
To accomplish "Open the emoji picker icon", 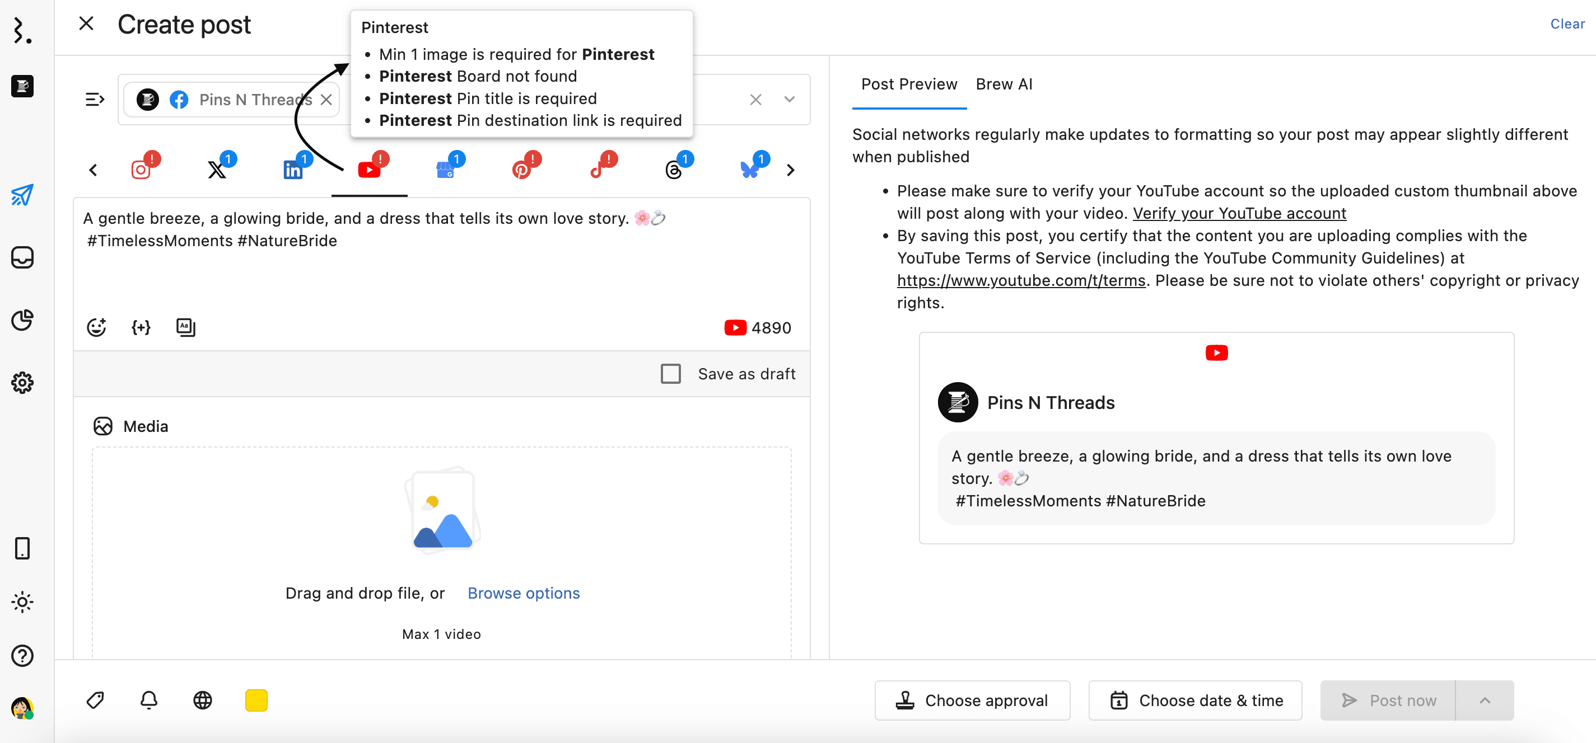I will pos(97,327).
